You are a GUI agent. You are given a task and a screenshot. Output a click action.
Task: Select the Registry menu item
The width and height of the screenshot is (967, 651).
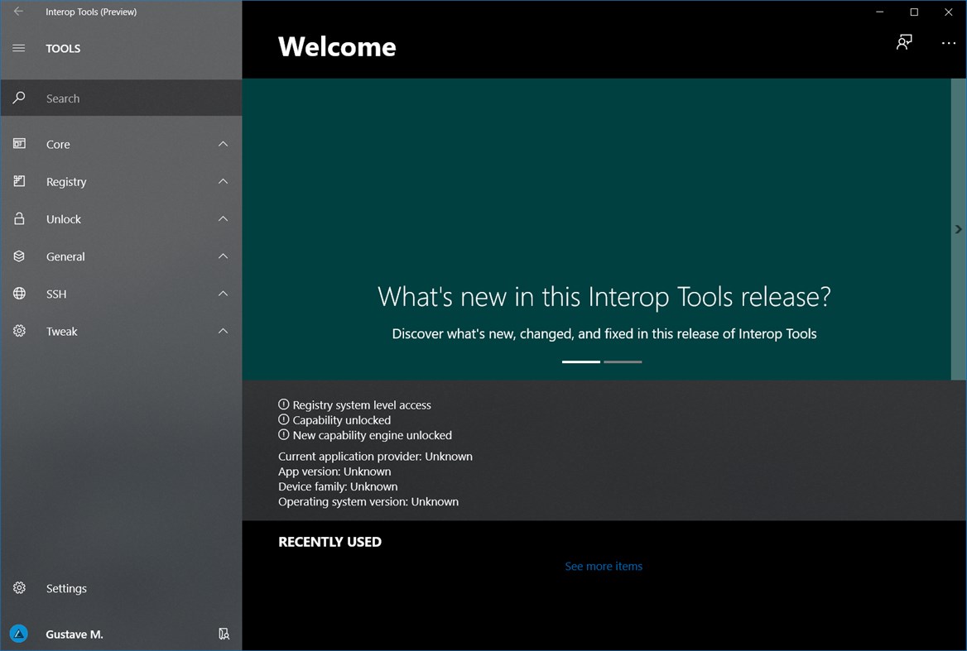[121, 182]
